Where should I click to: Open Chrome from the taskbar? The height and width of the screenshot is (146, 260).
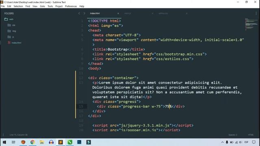[x=32, y=142]
